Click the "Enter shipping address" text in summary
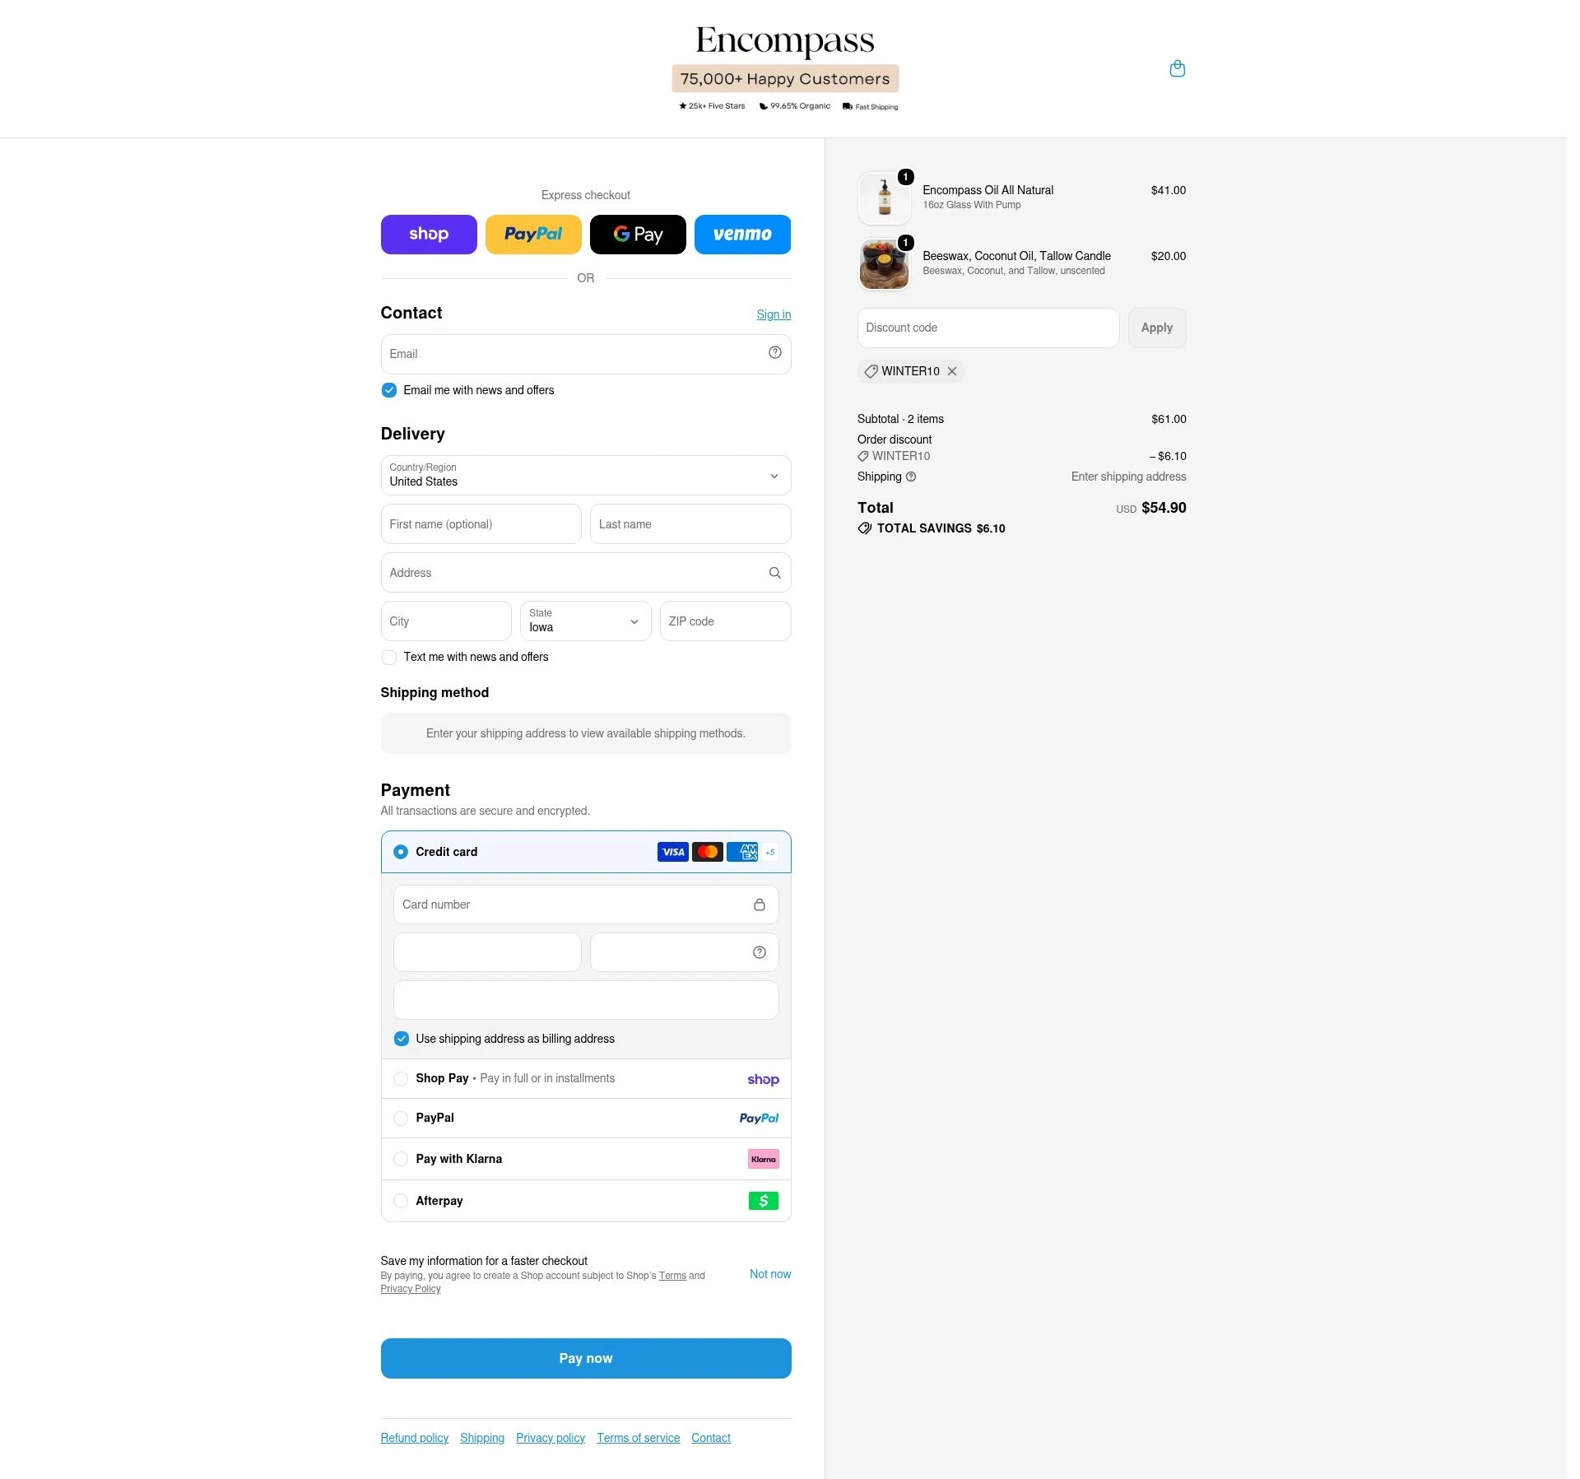 [x=1128, y=477]
